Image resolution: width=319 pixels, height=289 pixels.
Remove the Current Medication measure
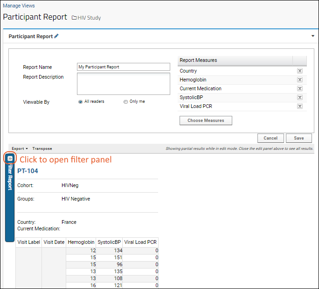300,88
